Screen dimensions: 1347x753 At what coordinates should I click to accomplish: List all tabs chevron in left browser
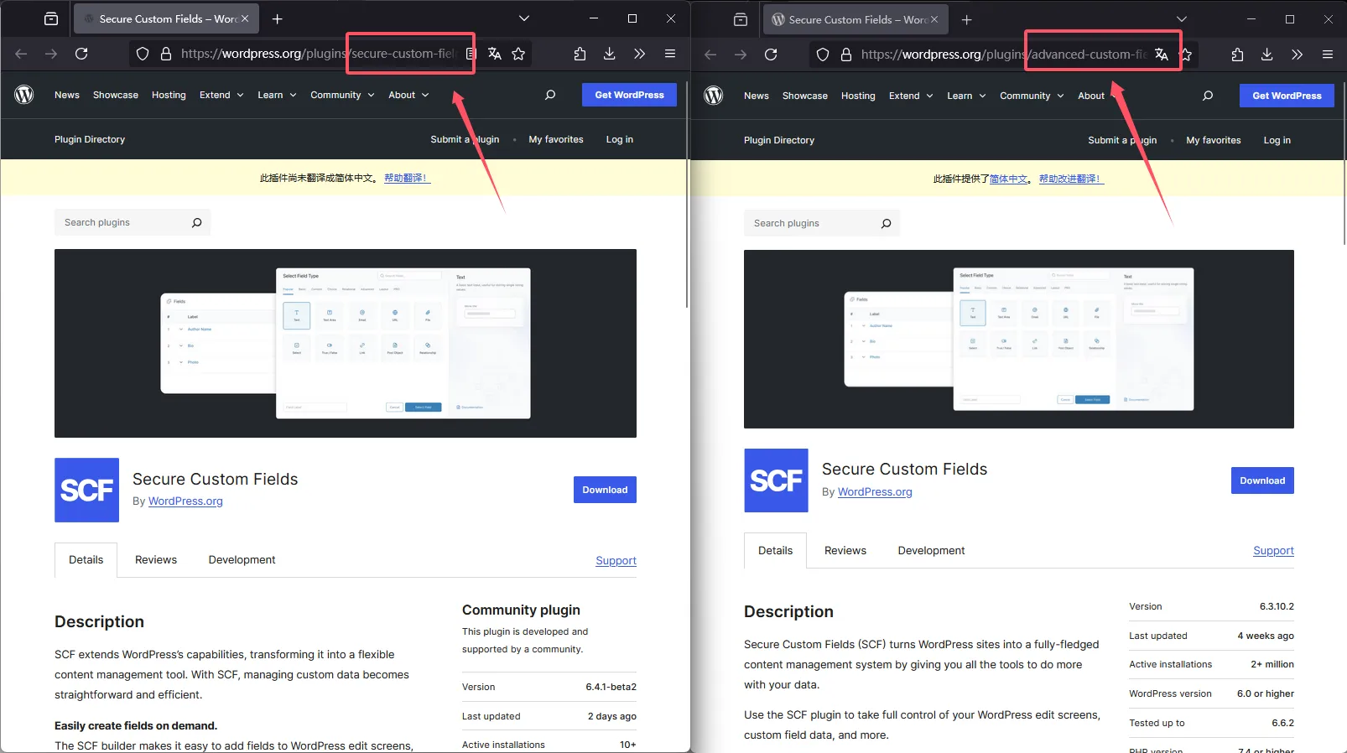524,18
